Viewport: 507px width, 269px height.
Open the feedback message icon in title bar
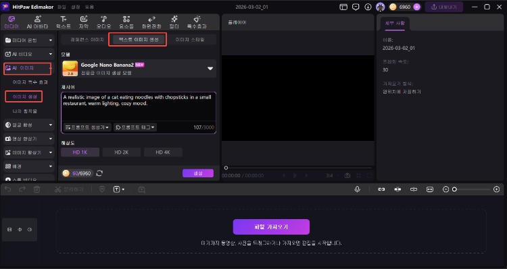pos(356,7)
